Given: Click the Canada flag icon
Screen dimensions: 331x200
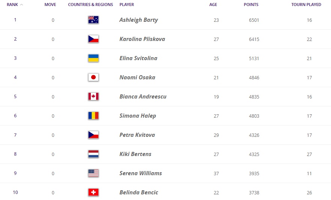Looking at the screenshot, I should (x=93, y=96).
